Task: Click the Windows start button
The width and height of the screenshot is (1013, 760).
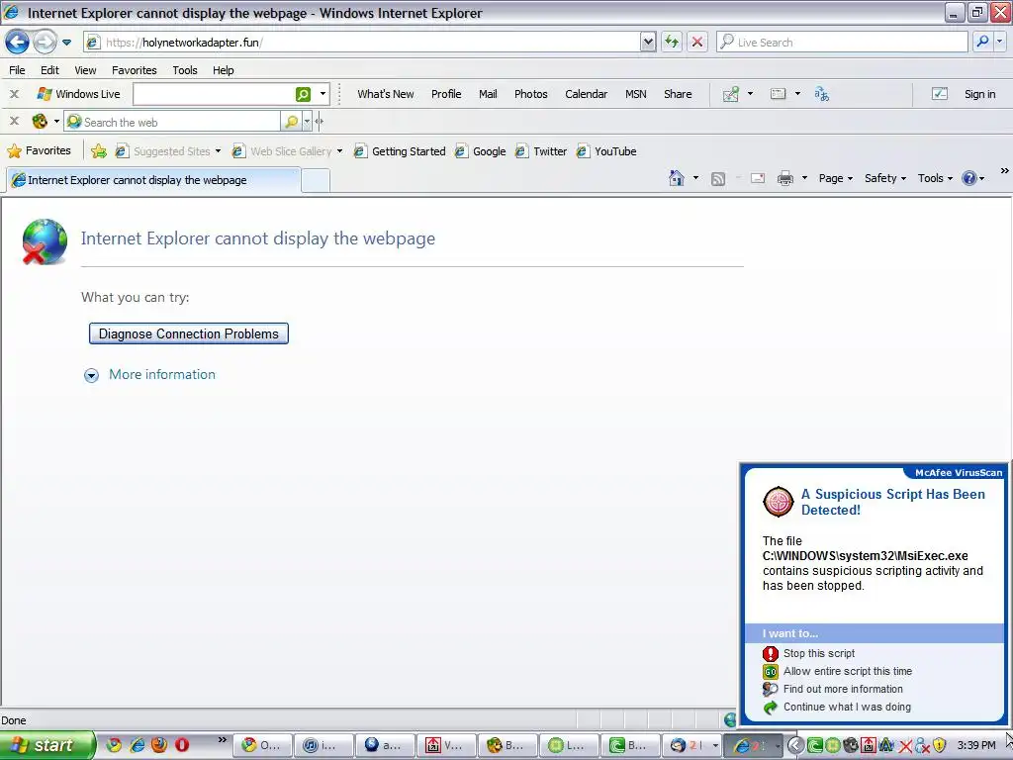Action: [46, 745]
